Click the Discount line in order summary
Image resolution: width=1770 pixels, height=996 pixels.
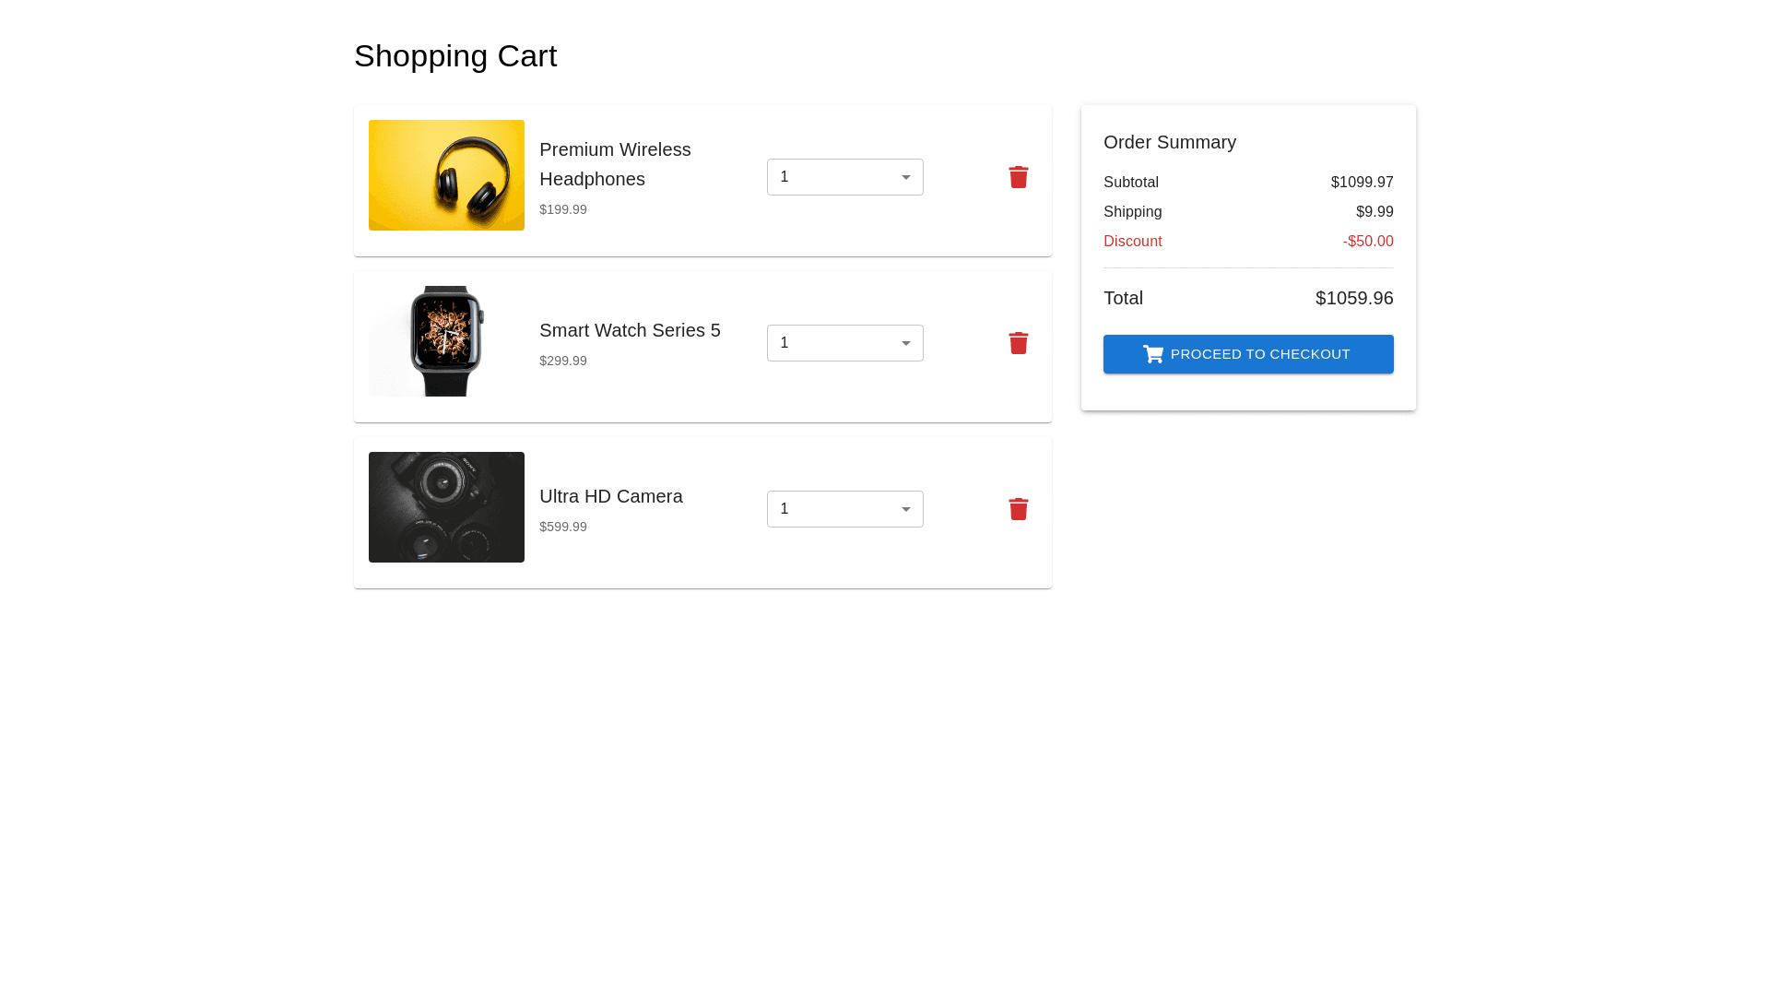[x=1133, y=242]
